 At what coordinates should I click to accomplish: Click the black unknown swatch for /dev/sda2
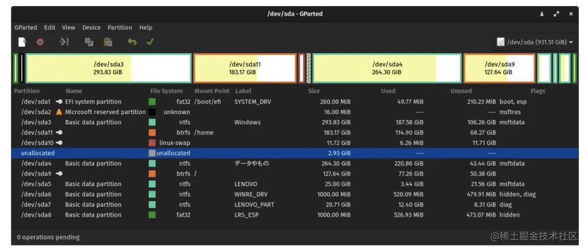[x=152, y=112]
